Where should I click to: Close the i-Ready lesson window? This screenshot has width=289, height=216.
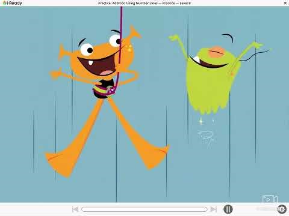(285, 3)
